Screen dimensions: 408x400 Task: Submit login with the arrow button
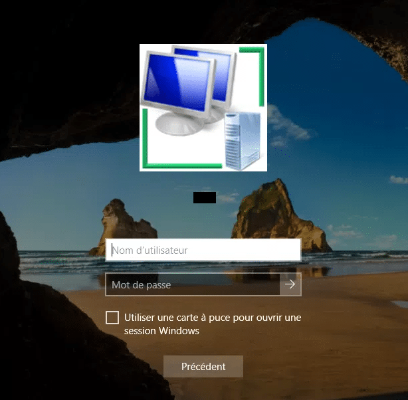pos(290,284)
